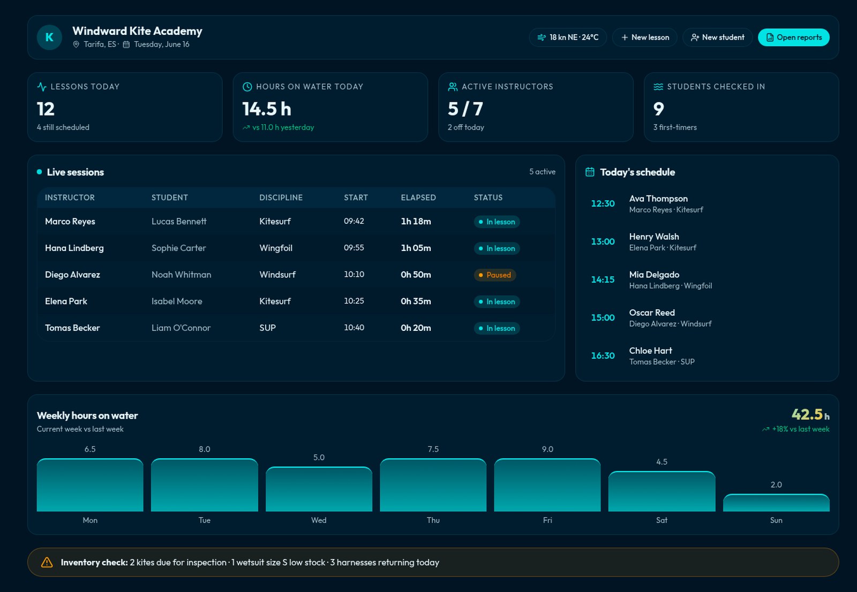Viewport: 857px width, 592px height.
Task: Click the warning triangle in Inventory check banner
Action: point(47,562)
